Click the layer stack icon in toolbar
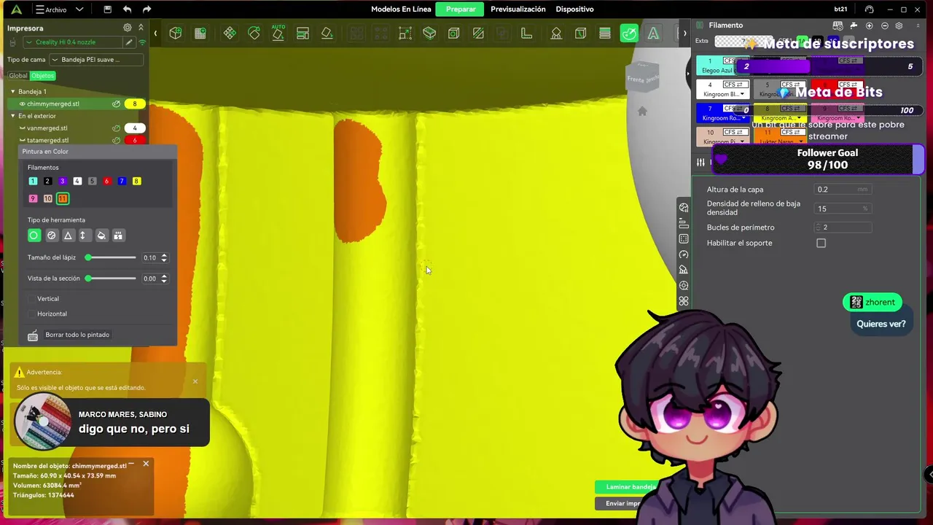Image resolution: width=933 pixels, height=525 pixels. [x=604, y=33]
